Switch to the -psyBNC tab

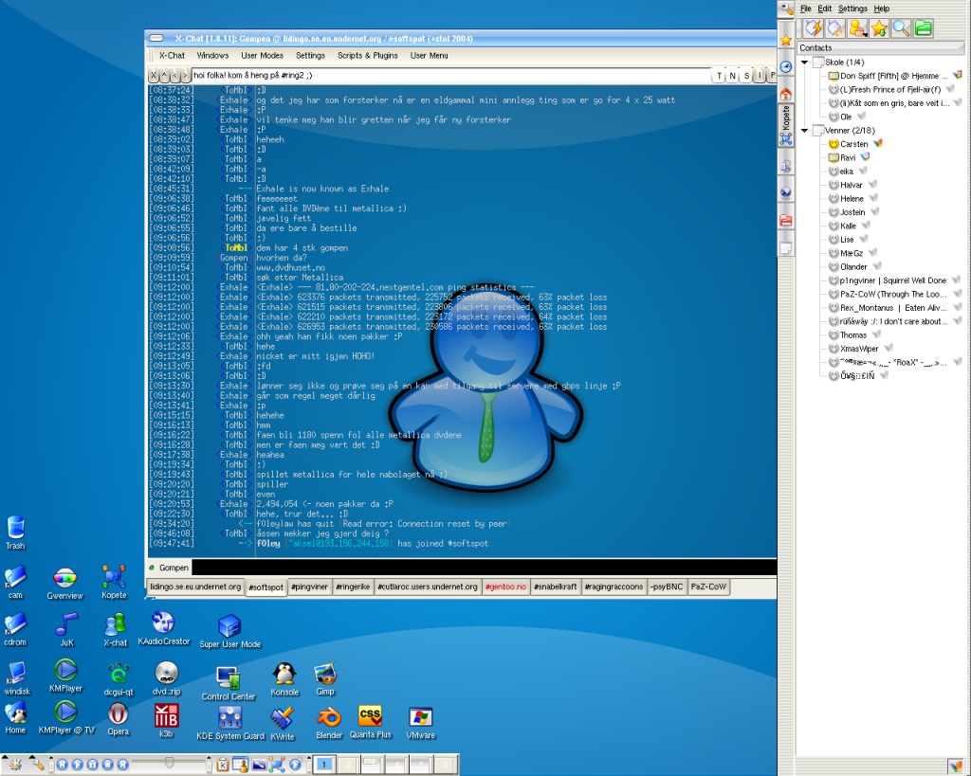667,587
